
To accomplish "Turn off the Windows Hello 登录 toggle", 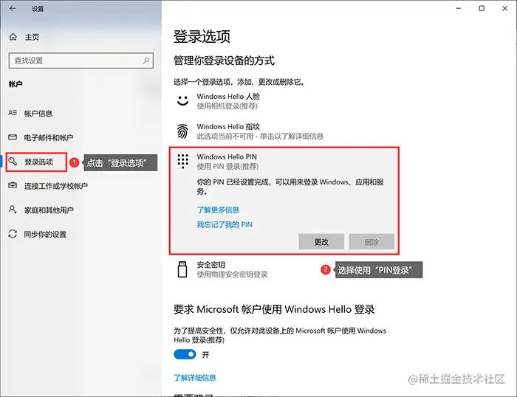I will (185, 354).
